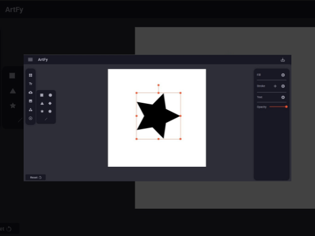Select the shapes grid tool in sidebar
315x236 pixels.
coord(30,76)
